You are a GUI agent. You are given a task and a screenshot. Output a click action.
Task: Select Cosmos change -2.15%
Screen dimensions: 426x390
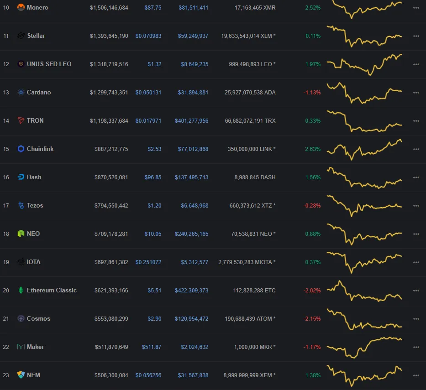pos(312,319)
